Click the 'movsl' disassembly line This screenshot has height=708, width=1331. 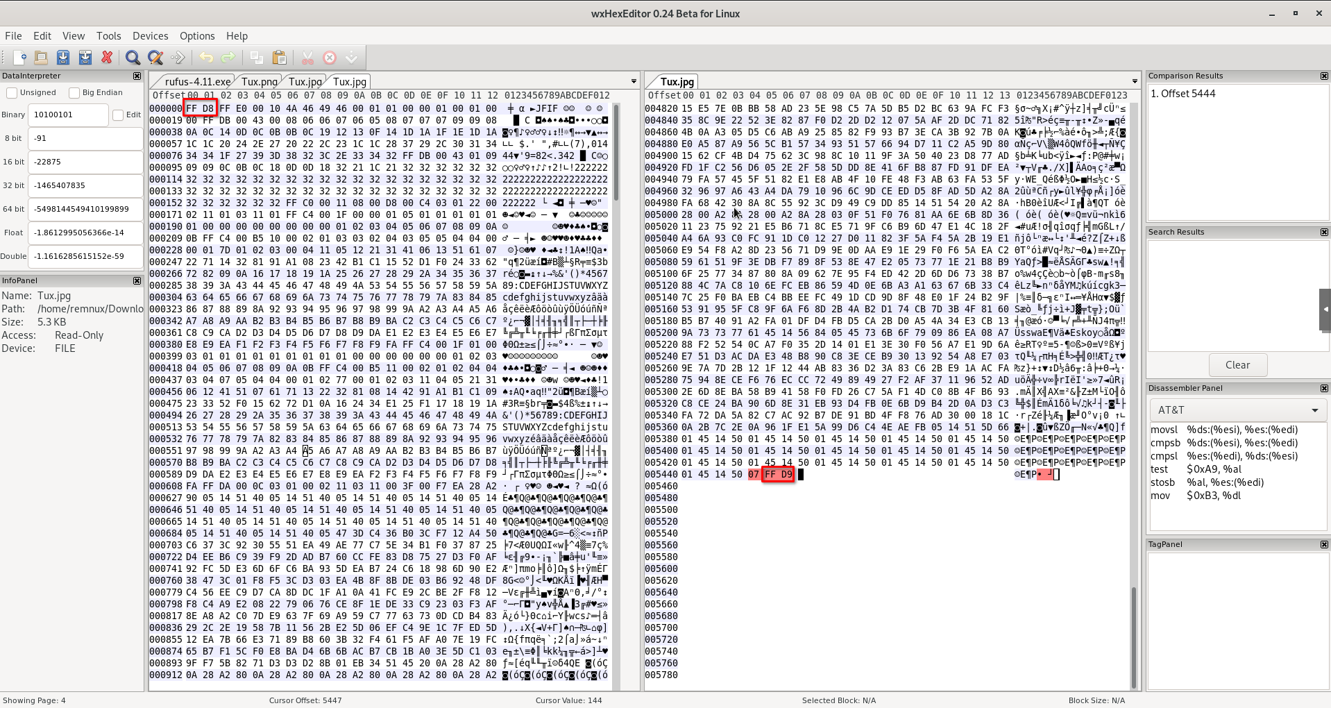(1224, 430)
